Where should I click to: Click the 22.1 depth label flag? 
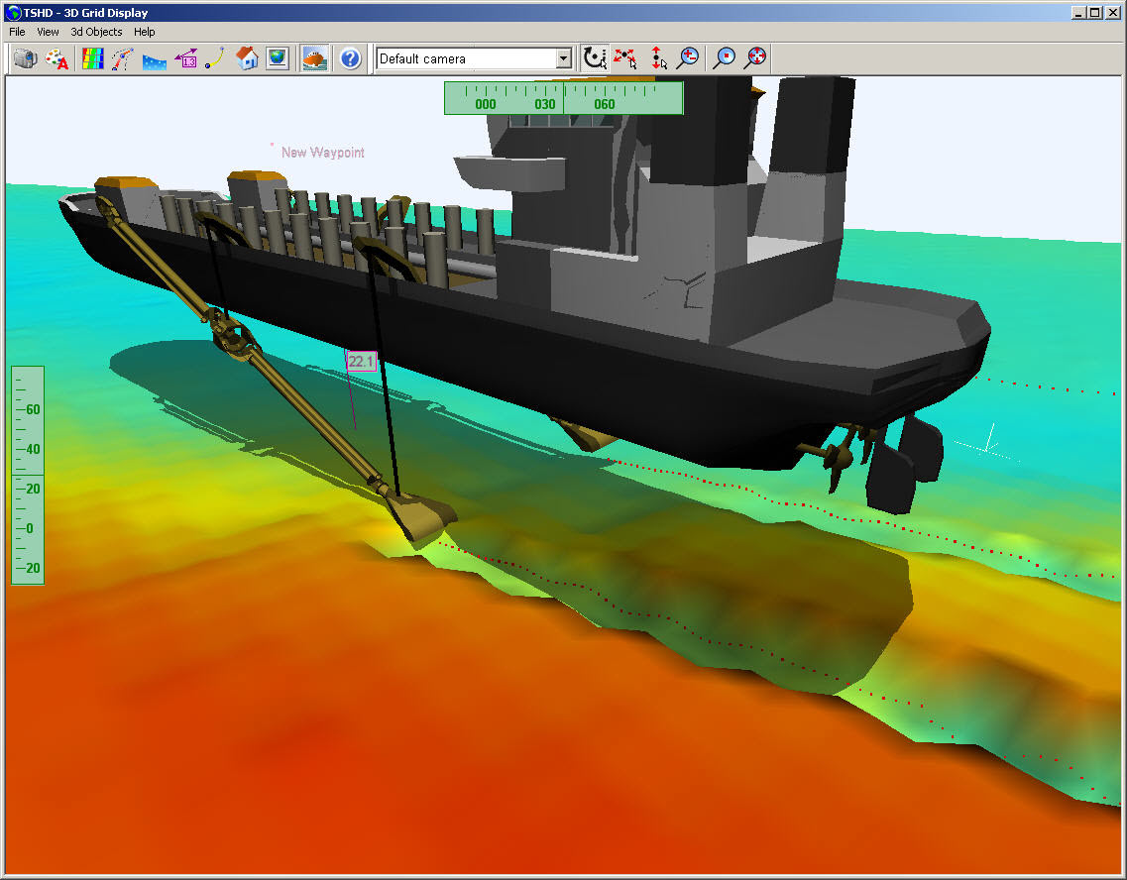(x=360, y=362)
